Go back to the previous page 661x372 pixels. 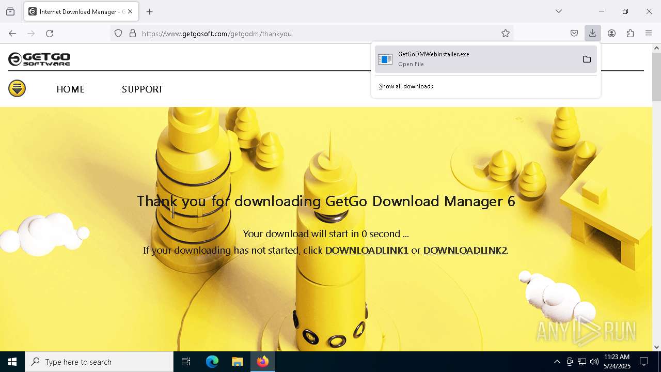point(12,34)
